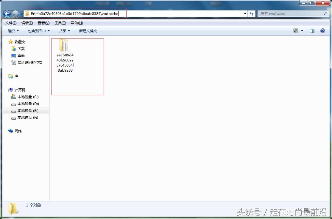The image size is (332, 219).
Task: Click the folder name eecb89d443b960aac7c45054f8ab9288
Action: tap(65, 63)
